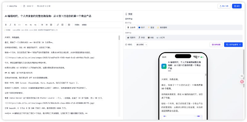Viewport: 247px width, 122px height.
Task: Click the phone icon beside 预览
Action: tap(126, 14)
